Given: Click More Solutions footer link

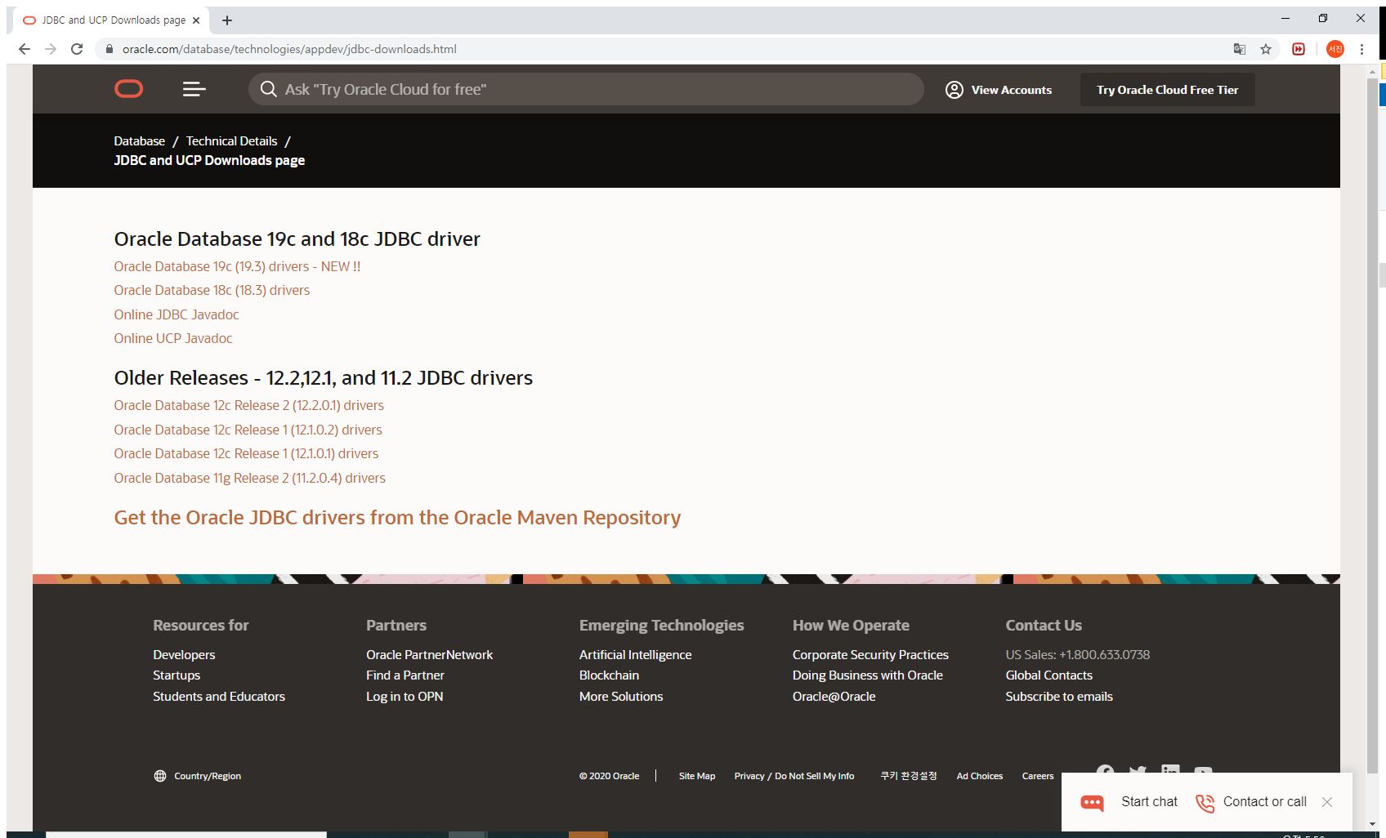Looking at the screenshot, I should point(621,697).
